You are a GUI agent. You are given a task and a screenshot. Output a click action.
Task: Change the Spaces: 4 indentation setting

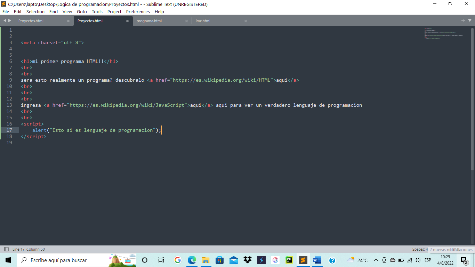(x=420, y=249)
